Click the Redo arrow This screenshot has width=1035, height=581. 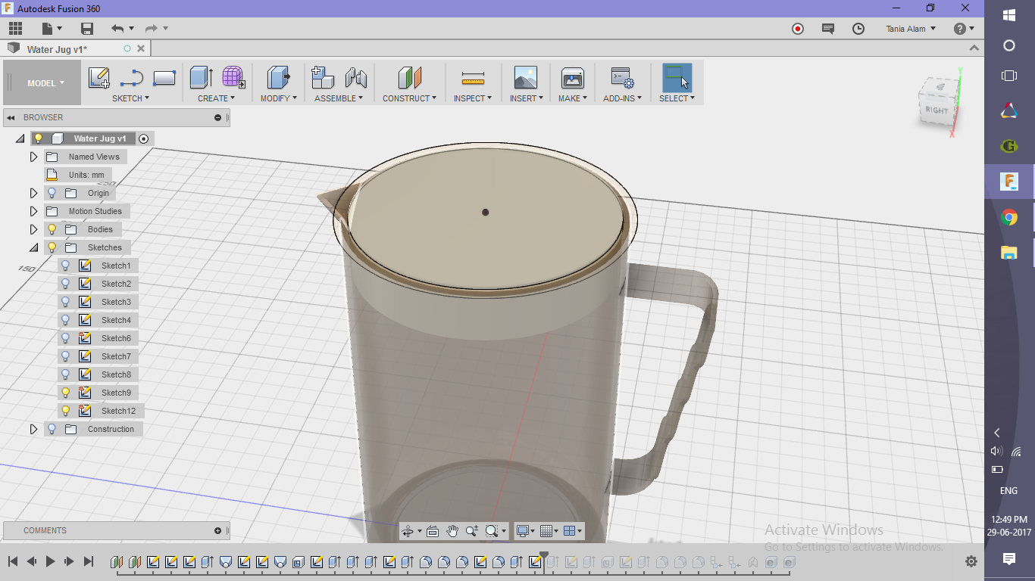click(x=152, y=29)
